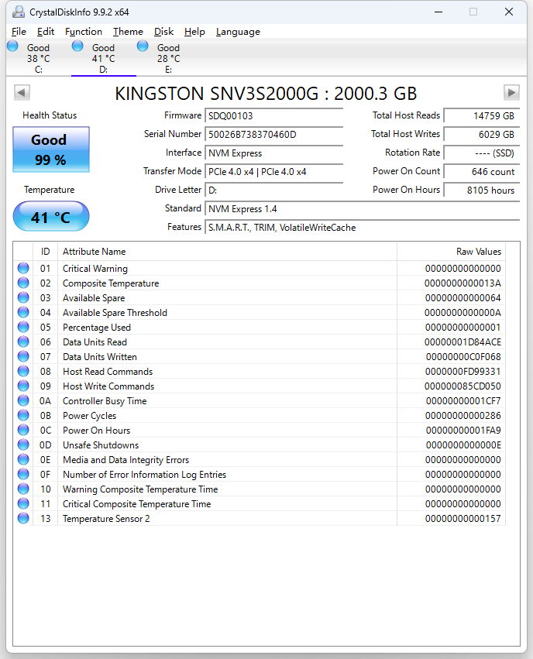This screenshot has height=659, width=533.
Task: Click status orb for Temperature Sensor 2
Action: [23, 518]
